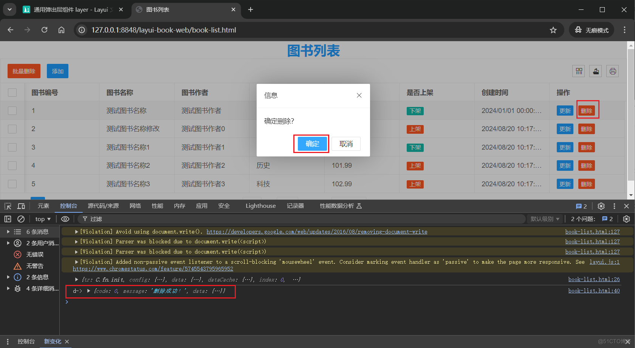Confirm deletion with the 确定 button

click(312, 144)
